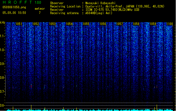Click the Receiving antenna label

(x=64, y=13)
